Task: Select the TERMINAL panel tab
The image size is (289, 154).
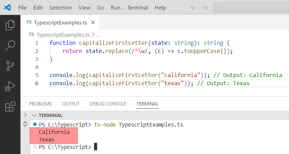Action: (x=147, y=104)
